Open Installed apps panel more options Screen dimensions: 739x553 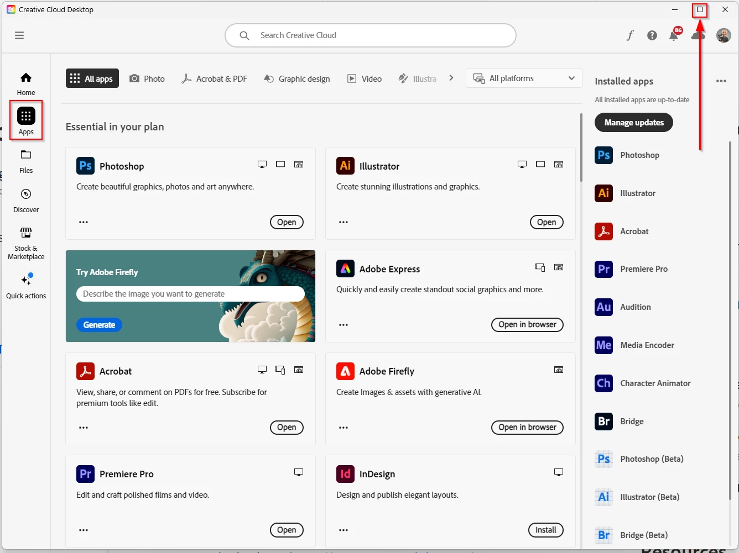pos(721,81)
